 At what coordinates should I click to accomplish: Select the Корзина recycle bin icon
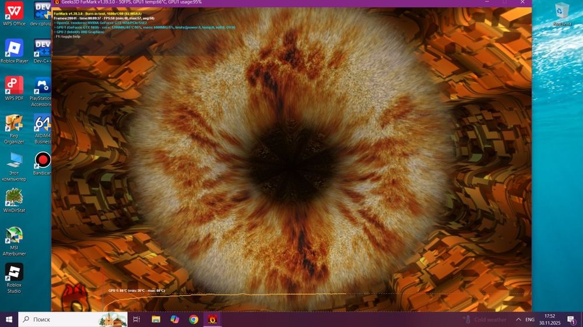tap(562, 14)
